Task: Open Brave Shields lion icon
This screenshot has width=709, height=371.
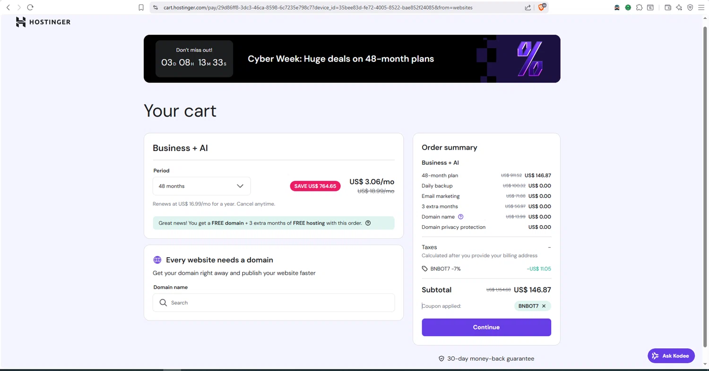Action: (542, 7)
